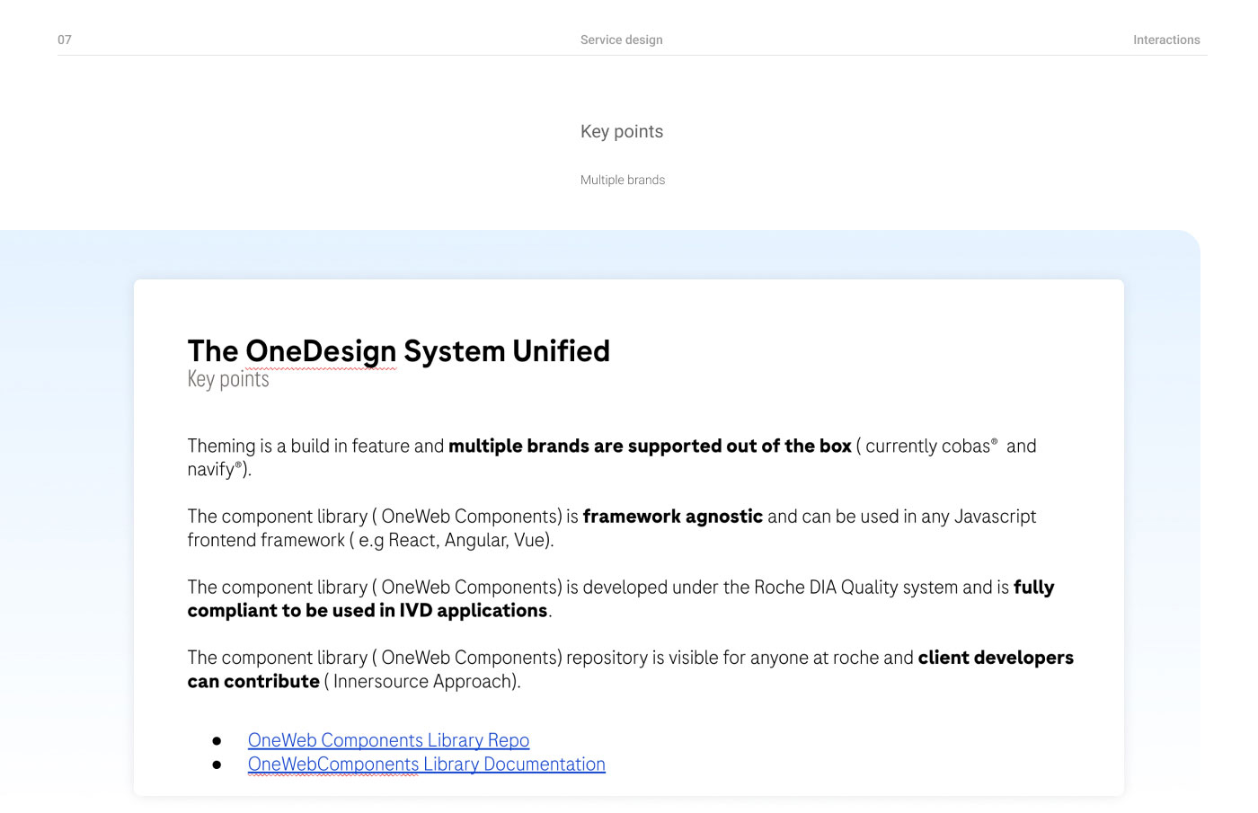Screen dimensions: 1258x813
Task: Click the 'Innersource Approach' text
Action: 422,682
